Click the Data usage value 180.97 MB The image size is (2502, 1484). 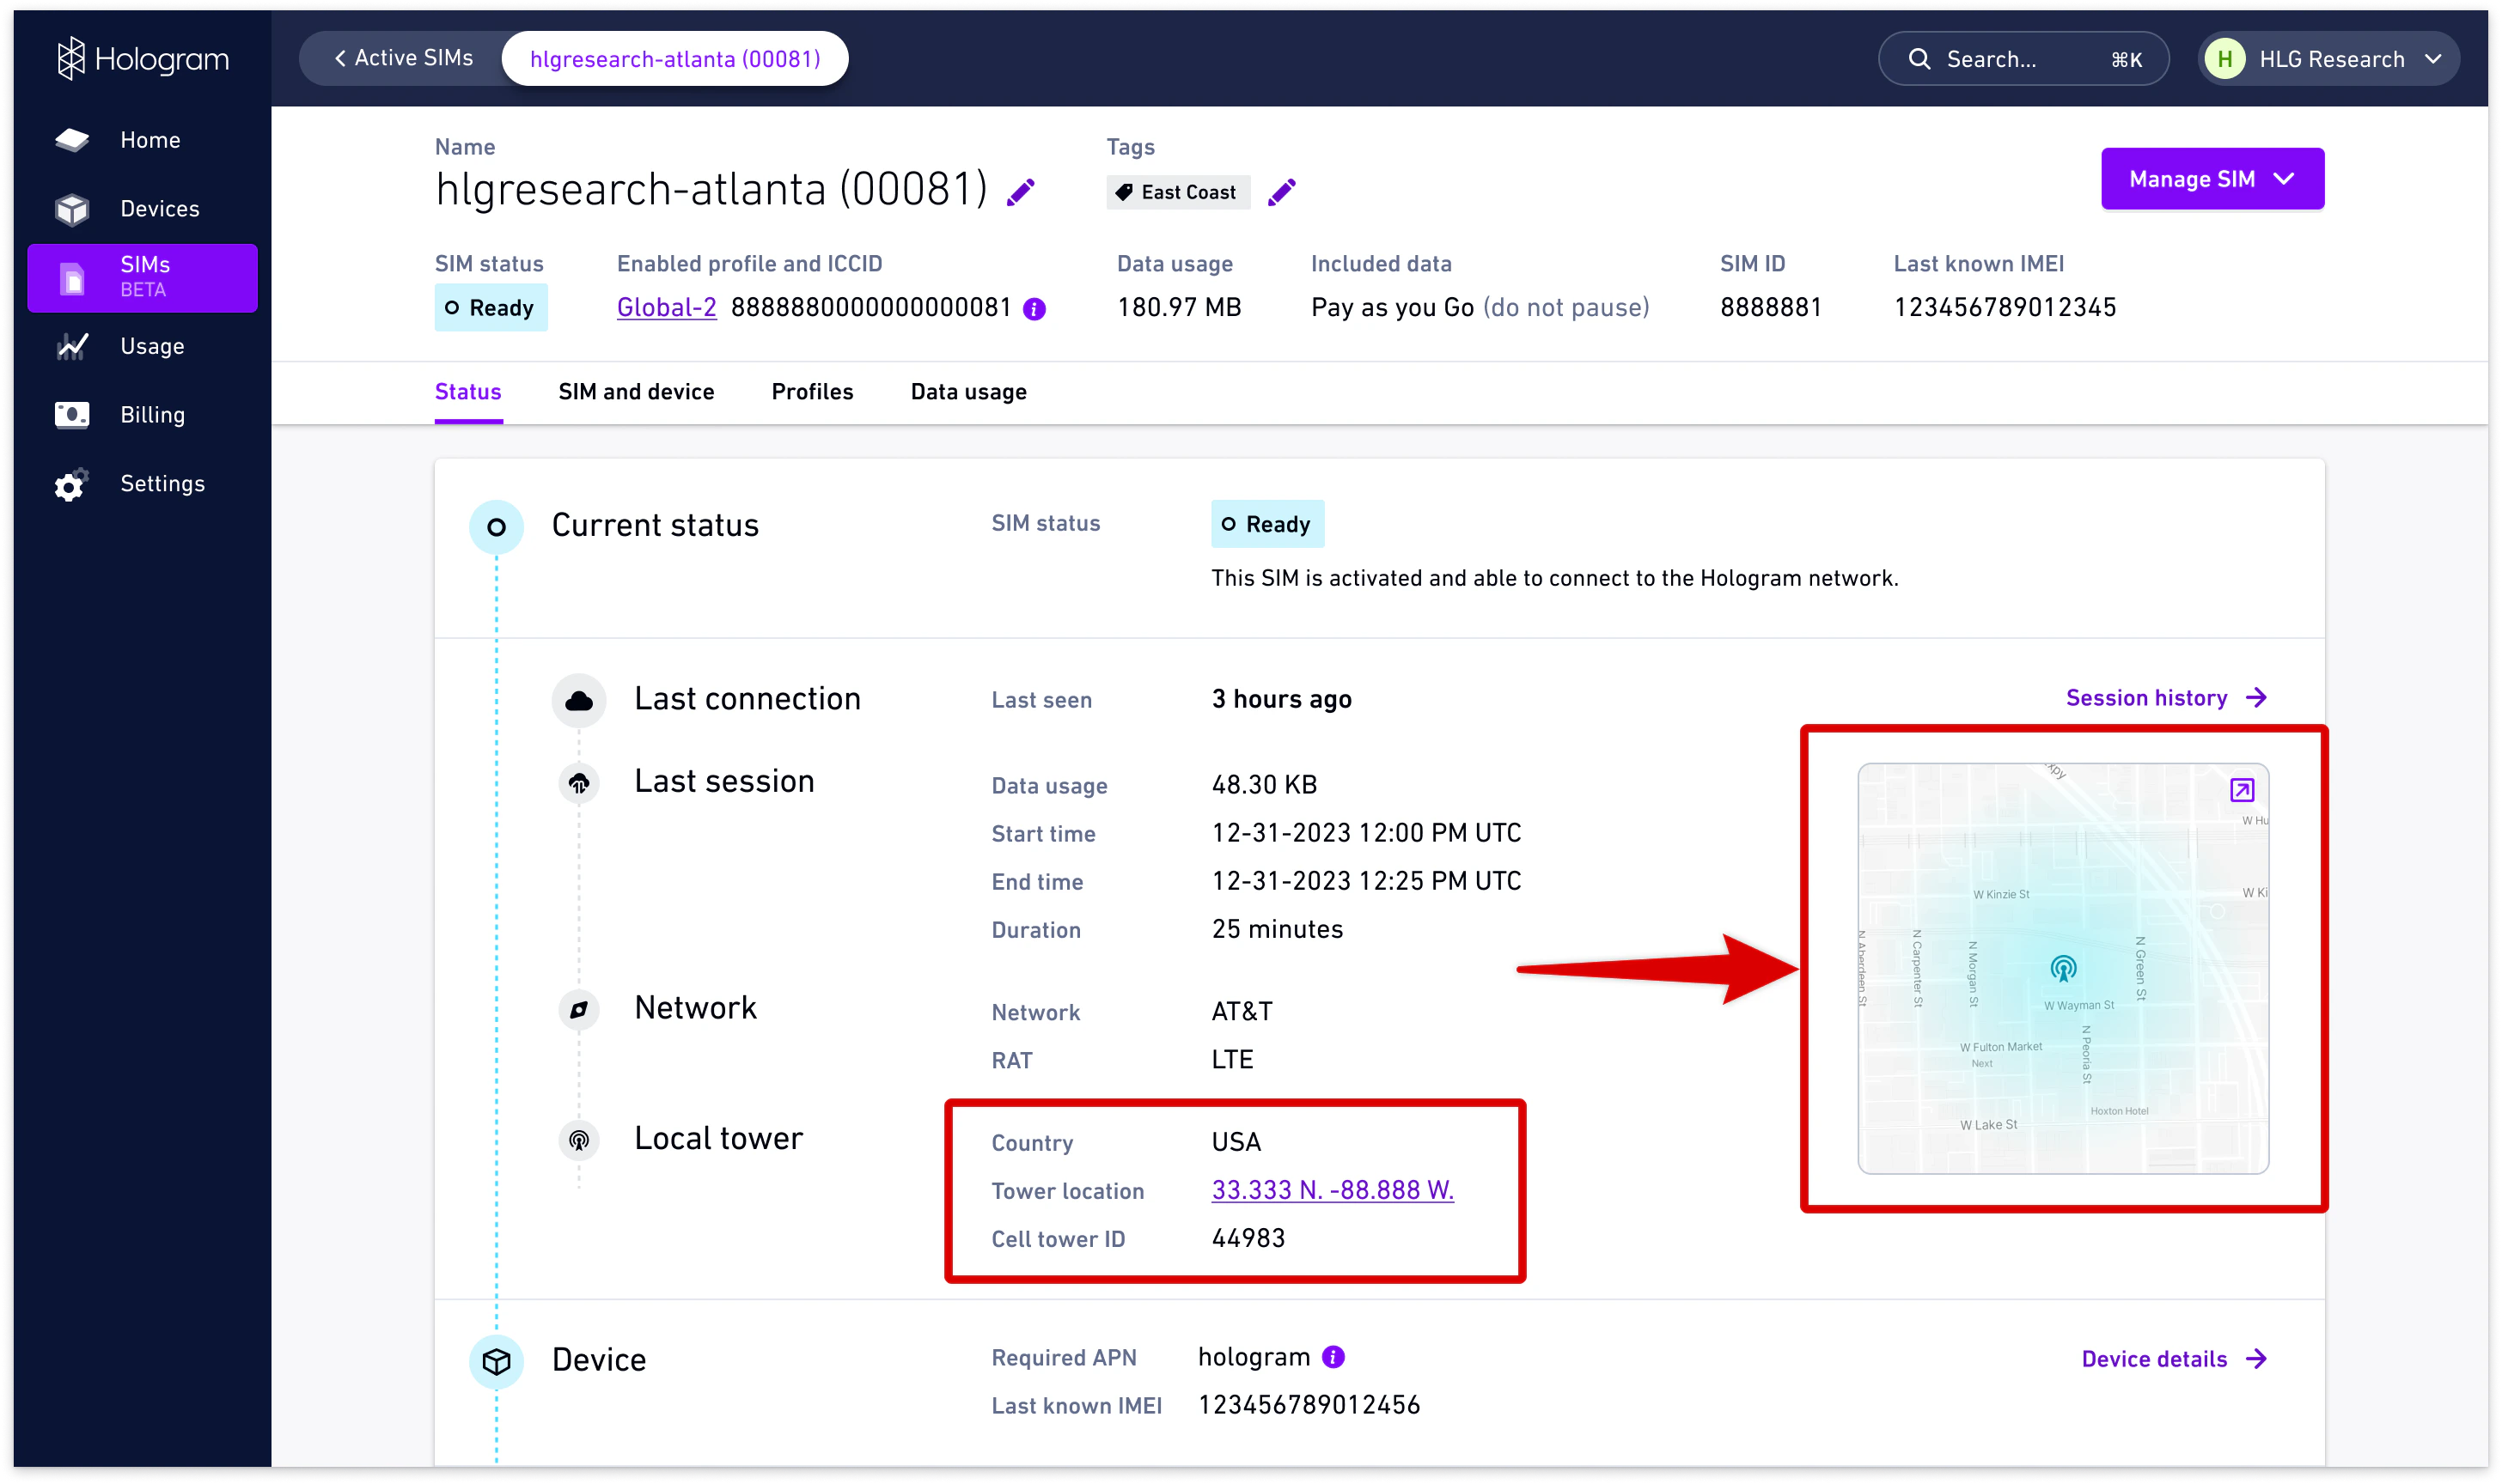(x=1179, y=308)
